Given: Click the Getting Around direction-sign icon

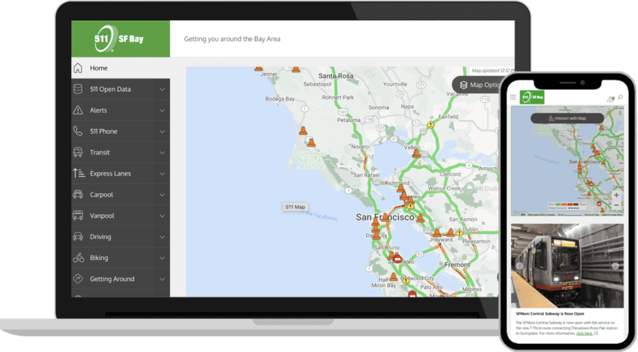Looking at the screenshot, I should (x=78, y=279).
